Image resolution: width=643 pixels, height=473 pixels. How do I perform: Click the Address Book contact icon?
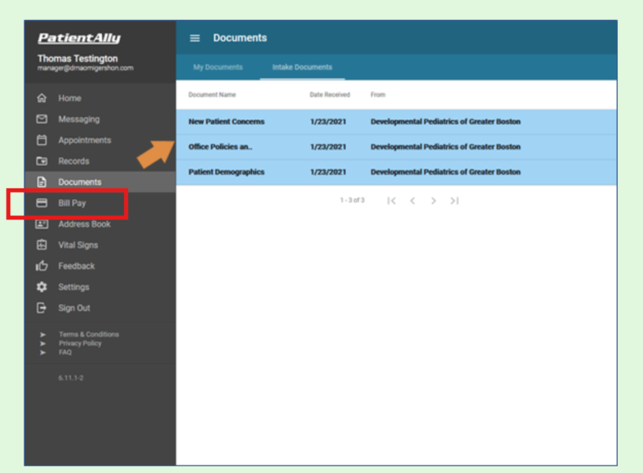click(x=42, y=224)
